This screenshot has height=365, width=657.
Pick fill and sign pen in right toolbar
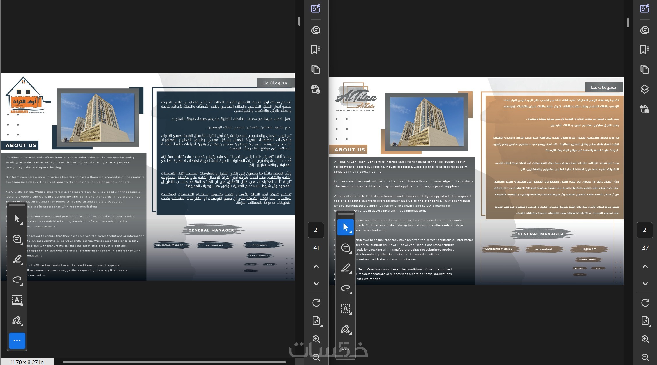(x=345, y=329)
